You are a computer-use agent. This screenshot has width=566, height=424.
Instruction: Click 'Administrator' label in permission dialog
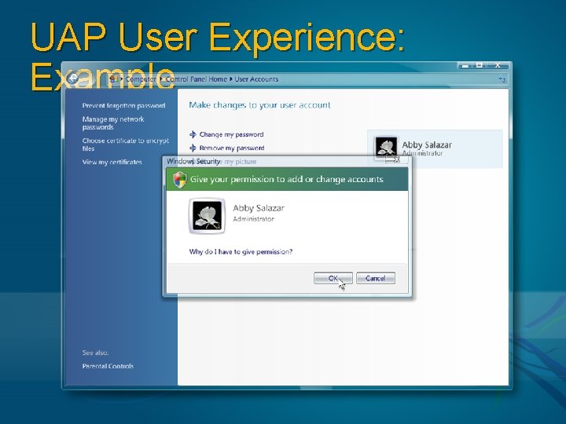tap(253, 219)
